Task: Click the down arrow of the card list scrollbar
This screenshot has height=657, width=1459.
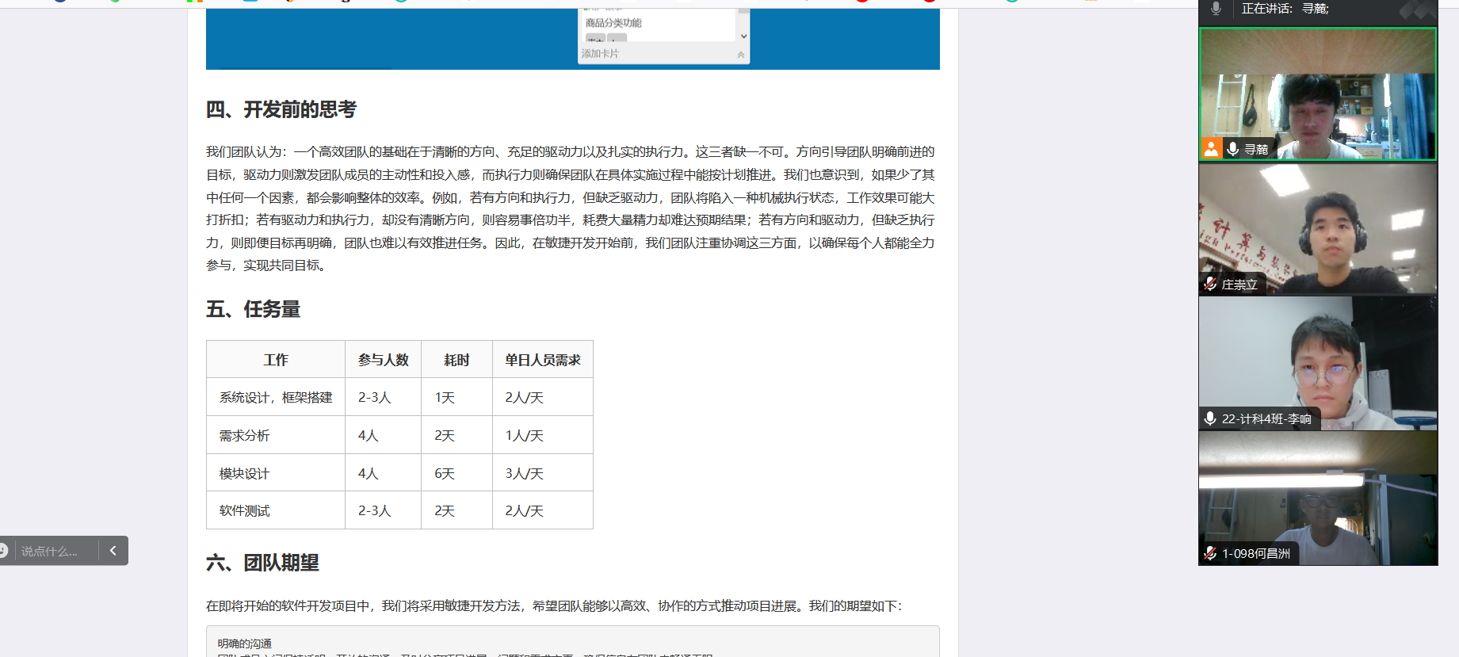Action: click(743, 36)
